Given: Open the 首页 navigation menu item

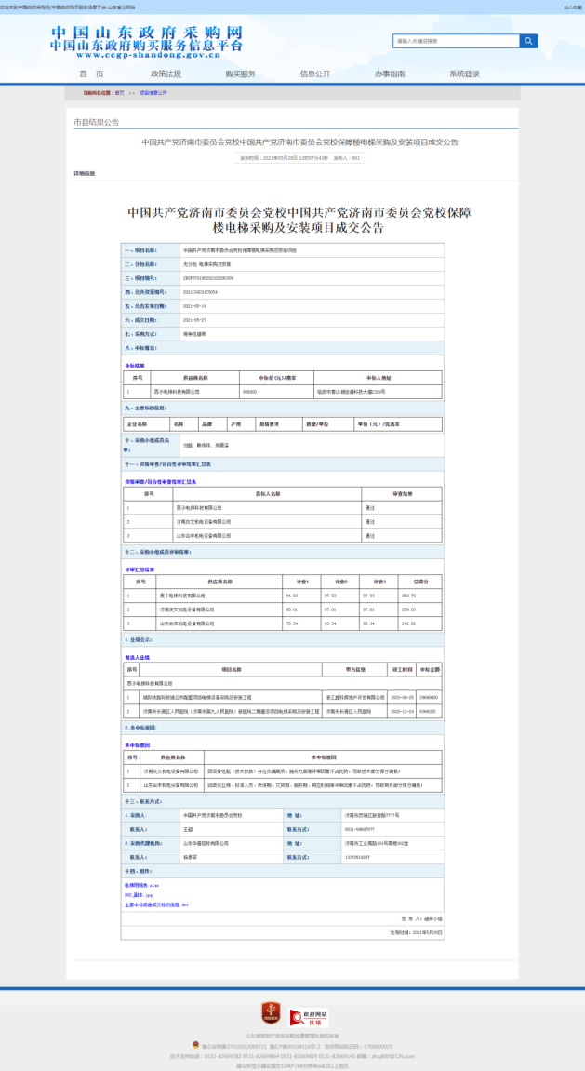Looking at the screenshot, I should 91,74.
